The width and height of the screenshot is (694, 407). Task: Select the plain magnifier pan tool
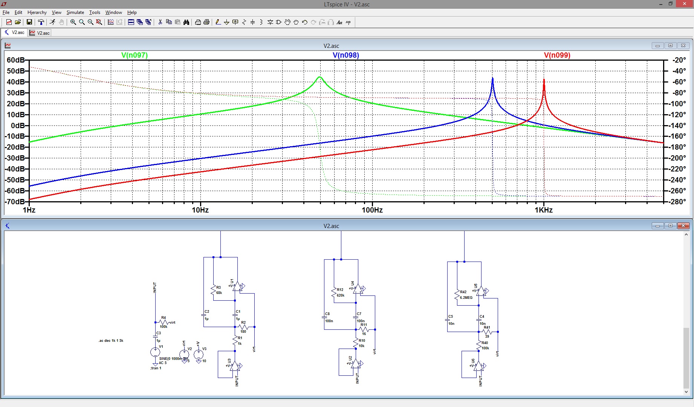tap(82, 22)
